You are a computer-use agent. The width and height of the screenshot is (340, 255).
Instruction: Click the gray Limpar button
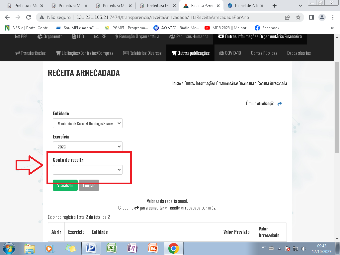[x=89, y=185]
